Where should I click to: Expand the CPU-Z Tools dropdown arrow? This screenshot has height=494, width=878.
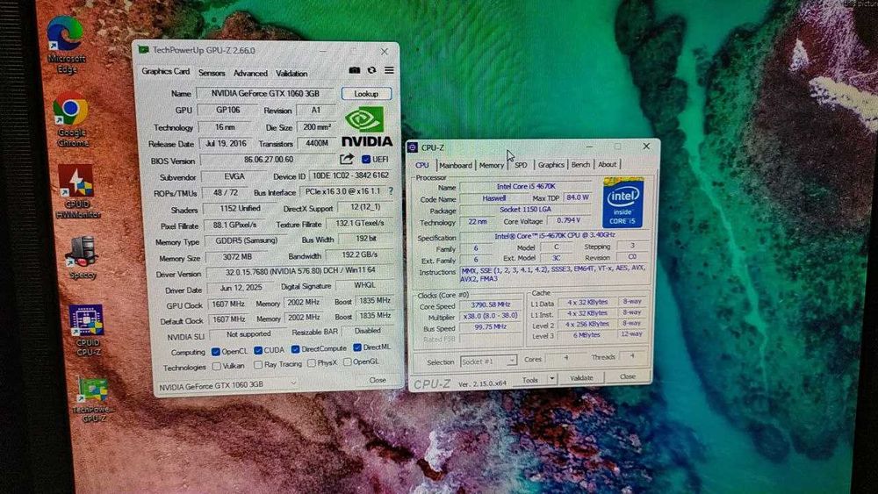click(551, 379)
